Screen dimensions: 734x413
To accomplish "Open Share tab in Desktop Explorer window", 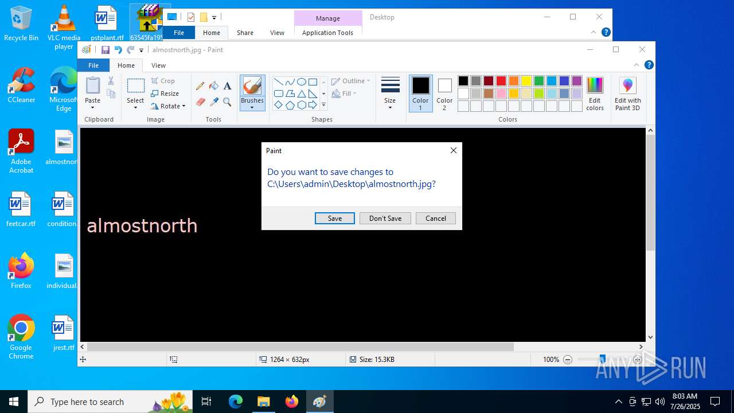I will click(245, 33).
